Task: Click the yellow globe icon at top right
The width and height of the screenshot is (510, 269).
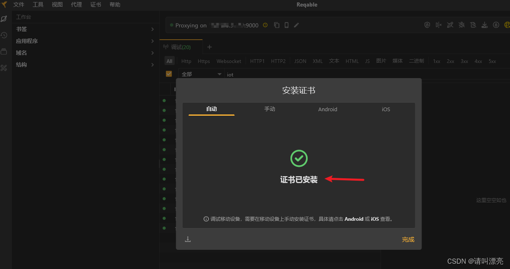Action: (x=507, y=25)
